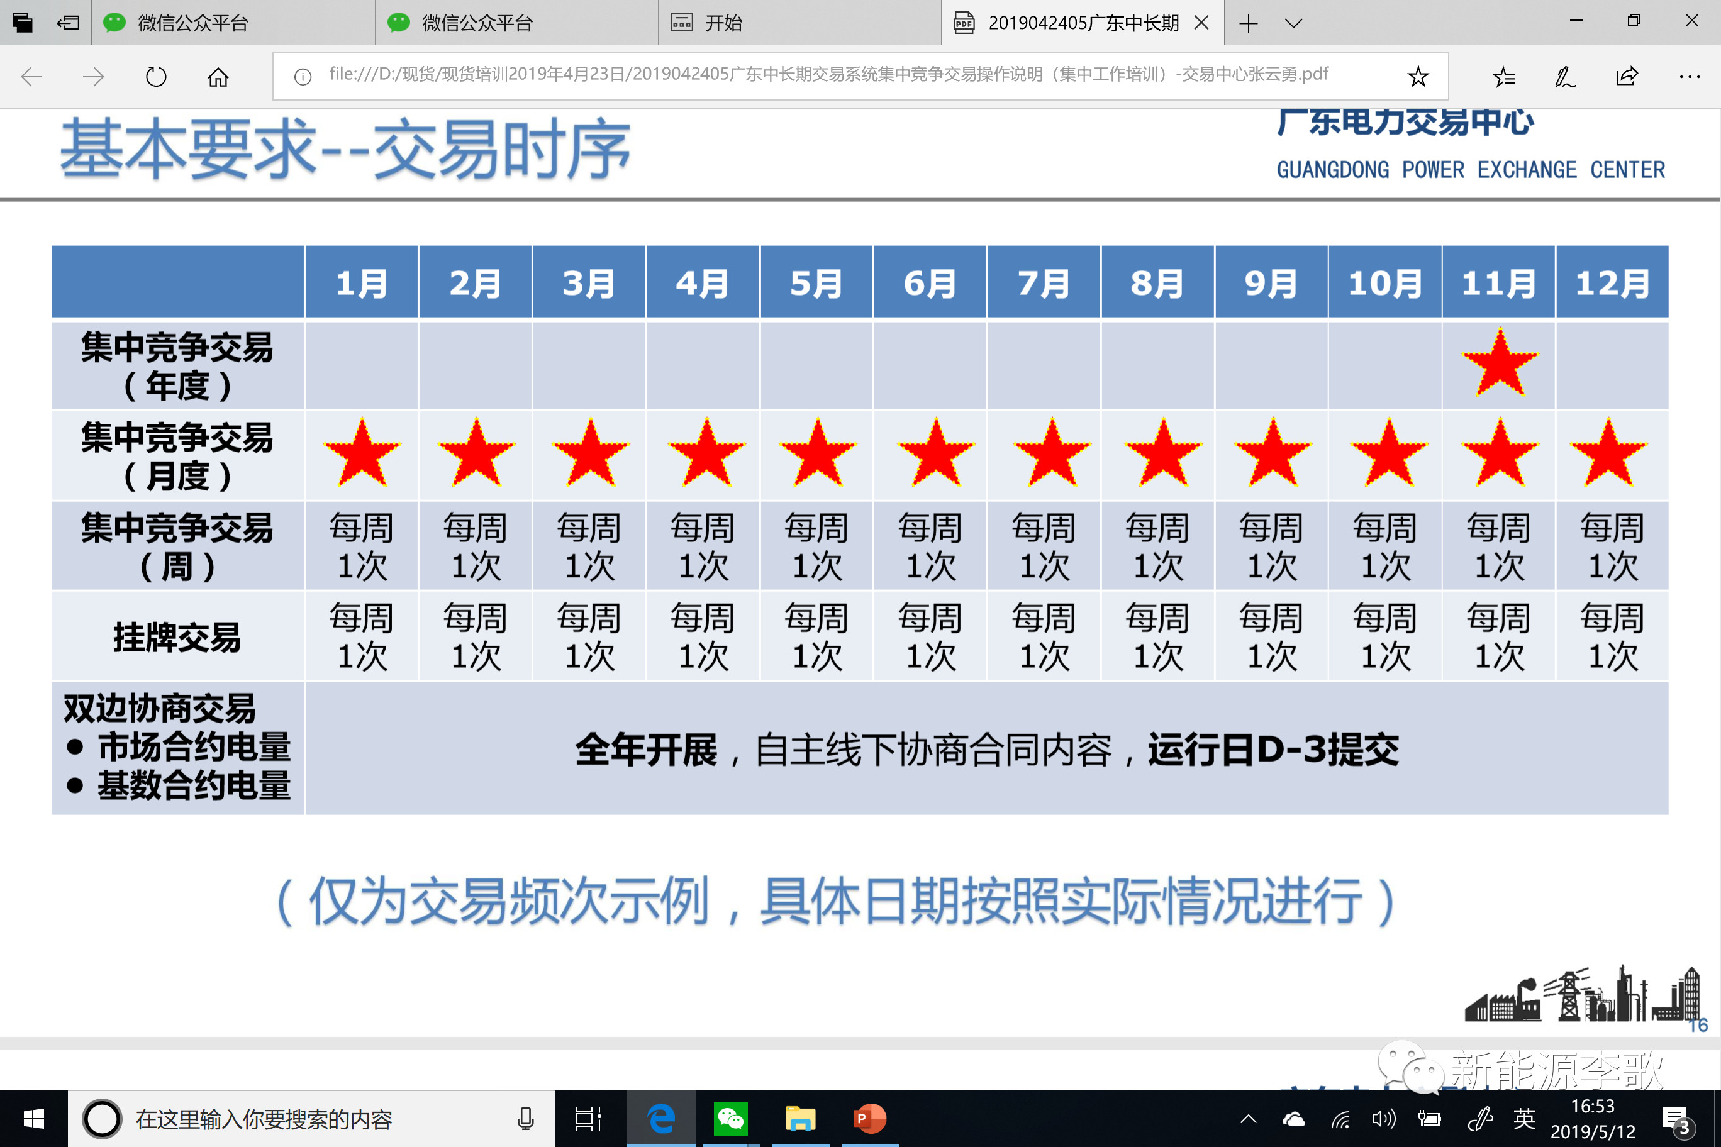
Task: Open File Explorer from the taskbar
Action: click(799, 1119)
